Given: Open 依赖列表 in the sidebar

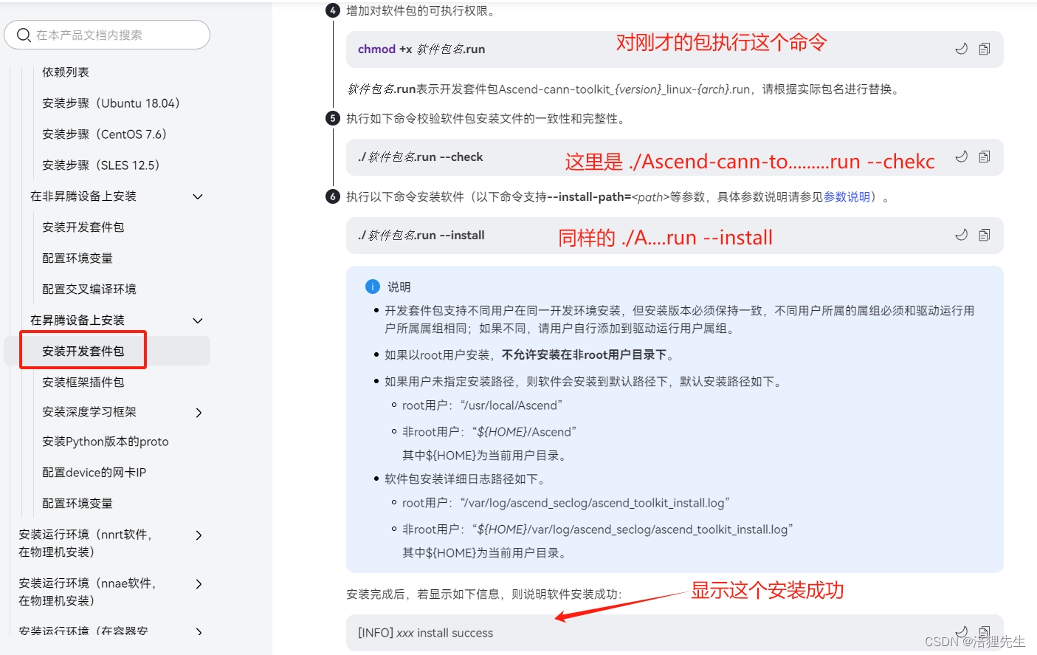Looking at the screenshot, I should click(x=66, y=72).
